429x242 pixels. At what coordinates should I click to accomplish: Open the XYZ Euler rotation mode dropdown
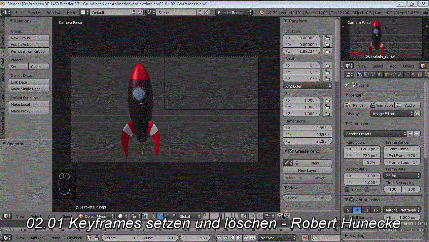tap(308, 86)
